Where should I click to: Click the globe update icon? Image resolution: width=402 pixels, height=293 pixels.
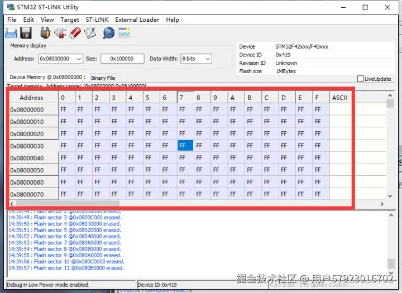click(109, 33)
